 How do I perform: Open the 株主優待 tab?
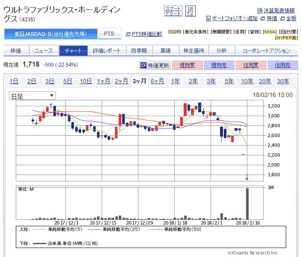[194, 51]
